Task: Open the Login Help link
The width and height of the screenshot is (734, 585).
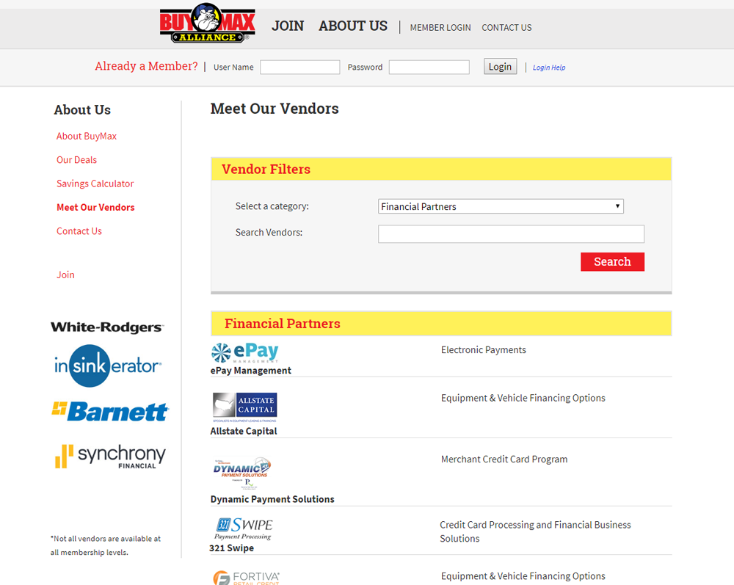Action: coord(549,68)
